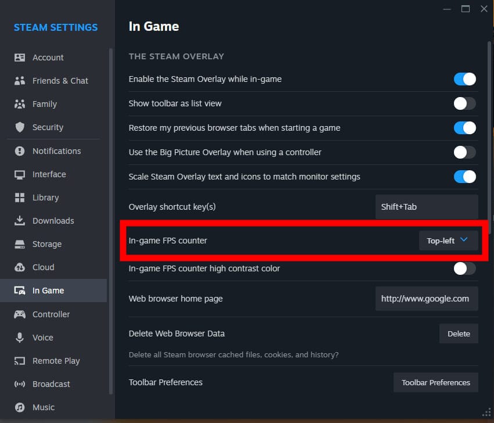Click the Library grid icon

pyautogui.click(x=20, y=198)
